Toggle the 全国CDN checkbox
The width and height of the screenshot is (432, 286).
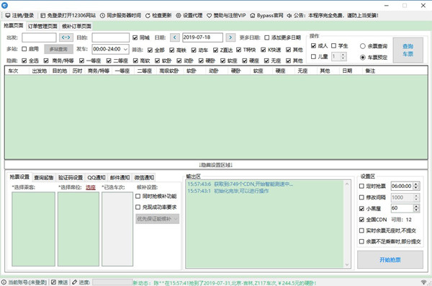(361, 220)
